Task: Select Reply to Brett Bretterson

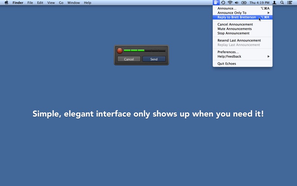Action: tap(237, 17)
